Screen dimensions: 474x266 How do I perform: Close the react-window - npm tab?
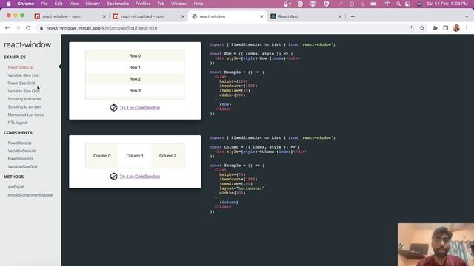pos(104,16)
